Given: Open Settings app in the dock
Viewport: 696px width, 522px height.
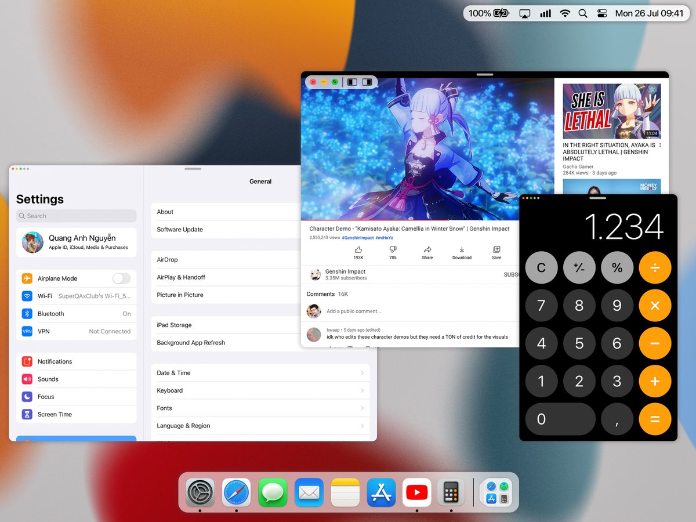Looking at the screenshot, I should coord(200,492).
